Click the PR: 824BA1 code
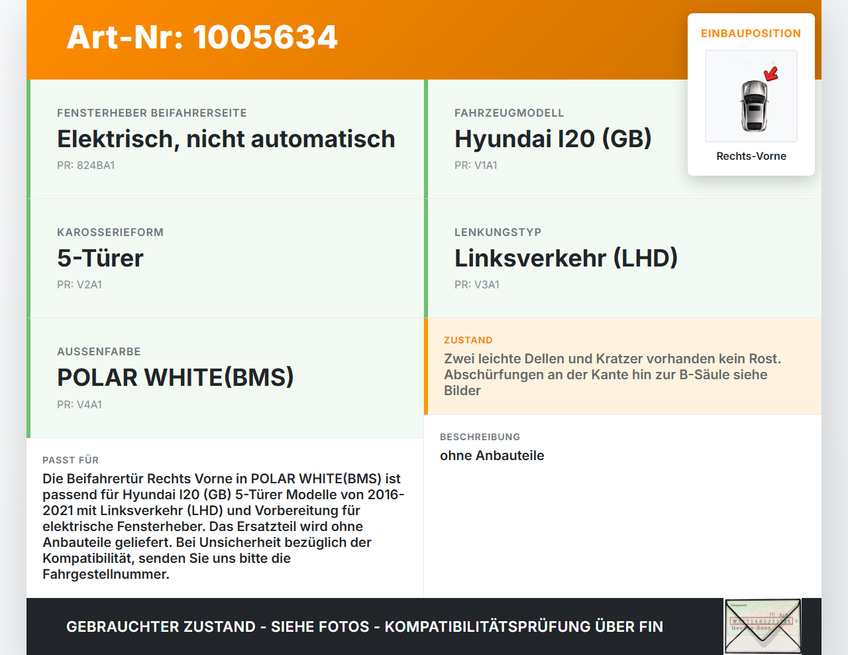This screenshot has height=655, width=848. pyautogui.click(x=86, y=165)
